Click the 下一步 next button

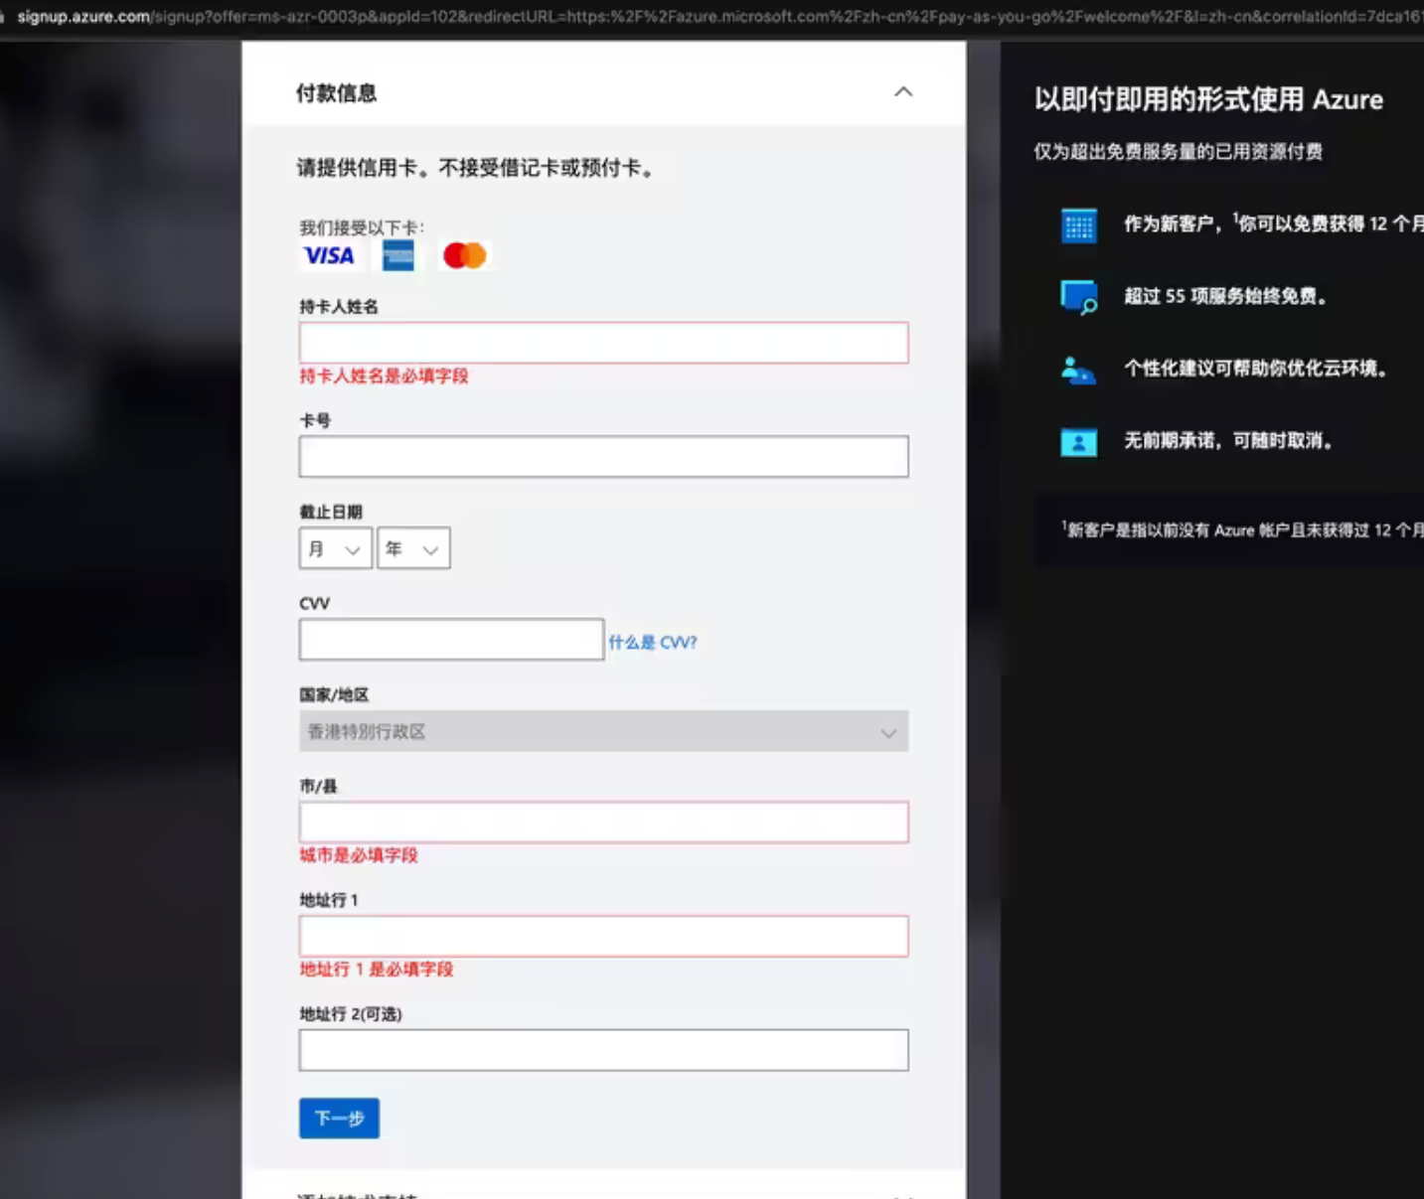point(339,1119)
